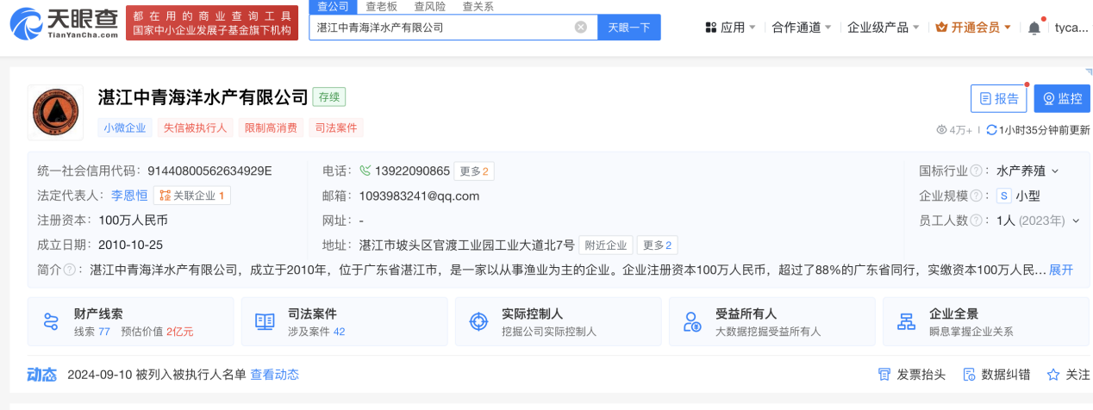Show more phone numbers 更多2
The height and width of the screenshot is (410, 1093).
[474, 171]
